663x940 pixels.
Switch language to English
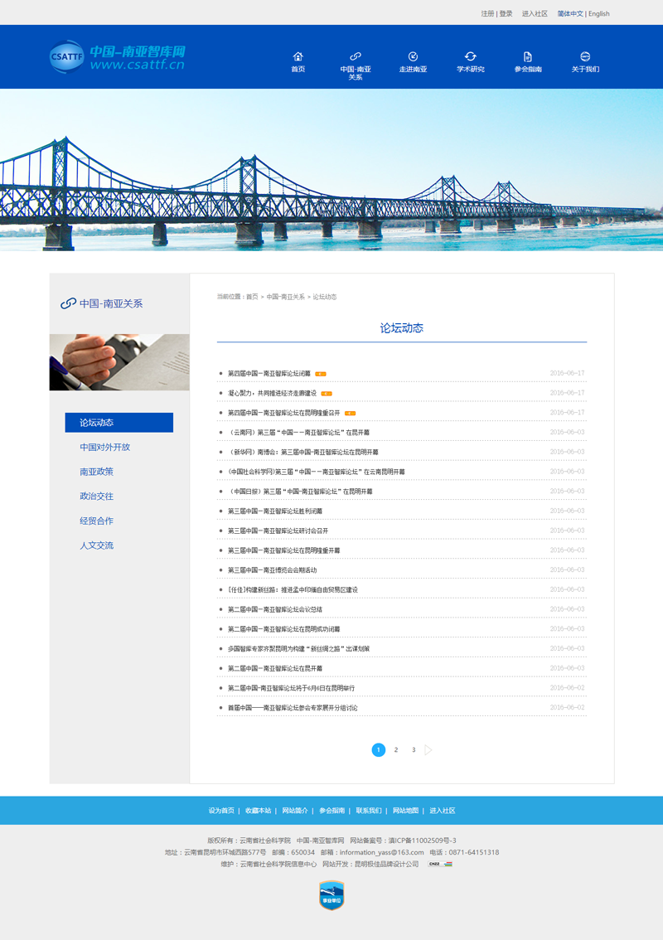[x=599, y=14]
